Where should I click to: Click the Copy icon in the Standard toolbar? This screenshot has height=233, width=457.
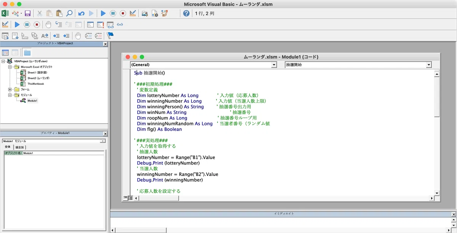50,13
